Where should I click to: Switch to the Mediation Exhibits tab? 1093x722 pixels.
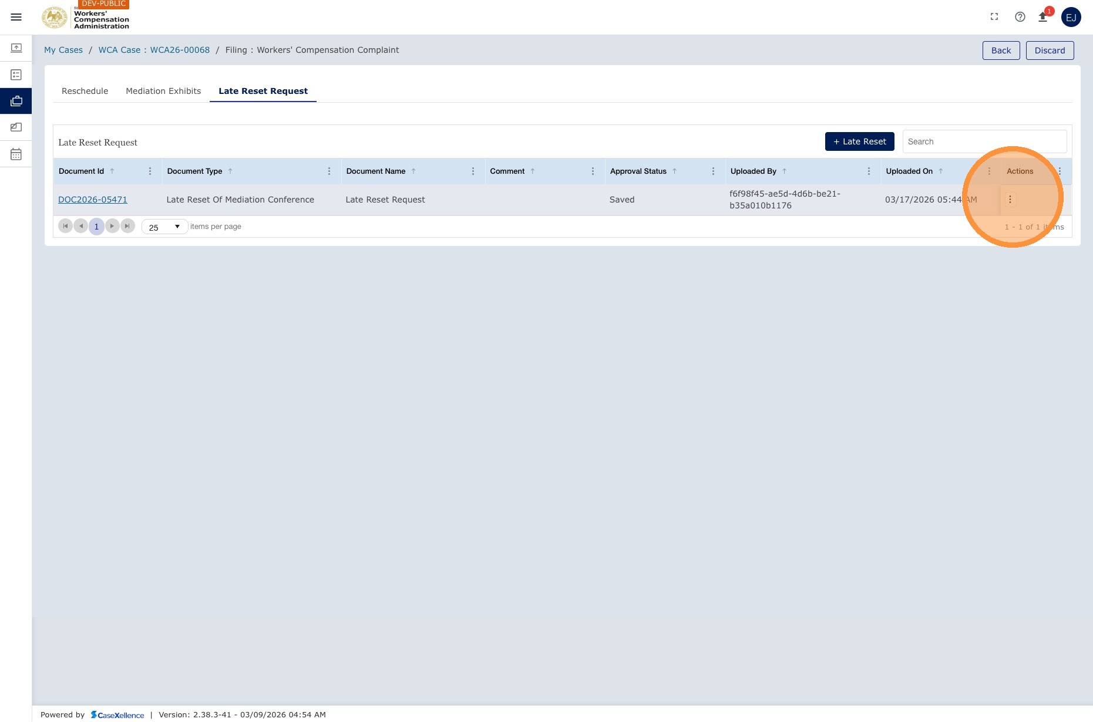pos(163,91)
